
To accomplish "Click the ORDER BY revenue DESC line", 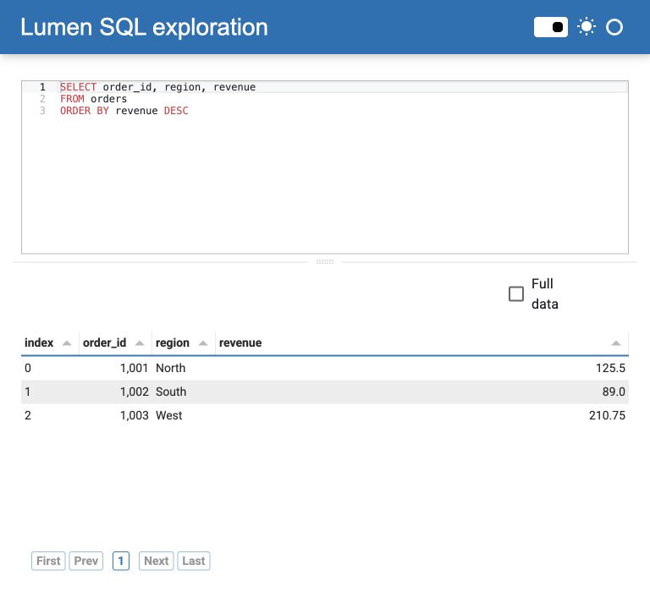I will 124,111.
